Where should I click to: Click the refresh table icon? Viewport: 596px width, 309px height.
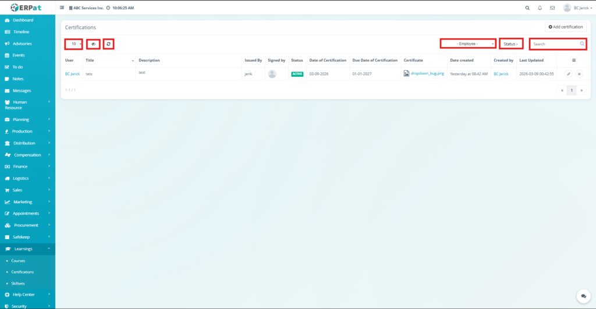coord(108,44)
